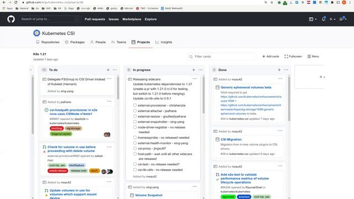The width and height of the screenshot is (354, 199).
Task: Switch to Repositories tab
Action: point(48,42)
